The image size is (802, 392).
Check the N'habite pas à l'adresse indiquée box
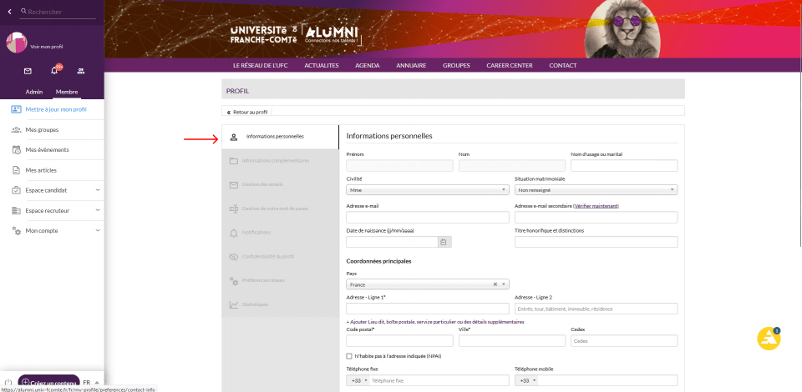tap(349, 356)
